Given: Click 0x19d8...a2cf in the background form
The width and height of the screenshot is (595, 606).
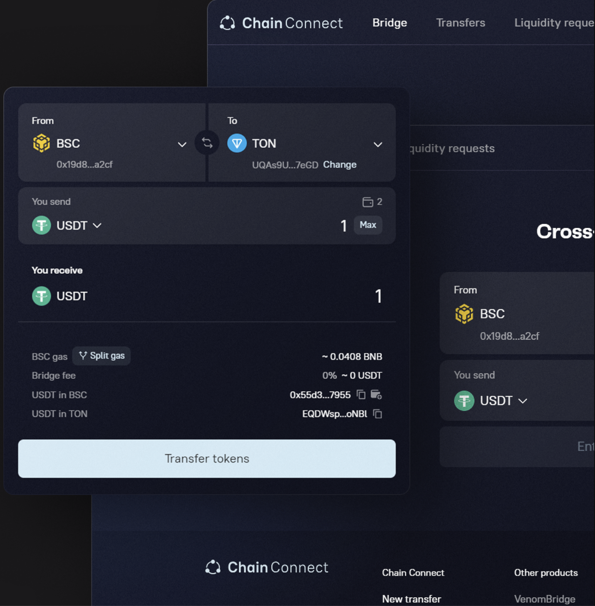Looking at the screenshot, I should (x=509, y=336).
